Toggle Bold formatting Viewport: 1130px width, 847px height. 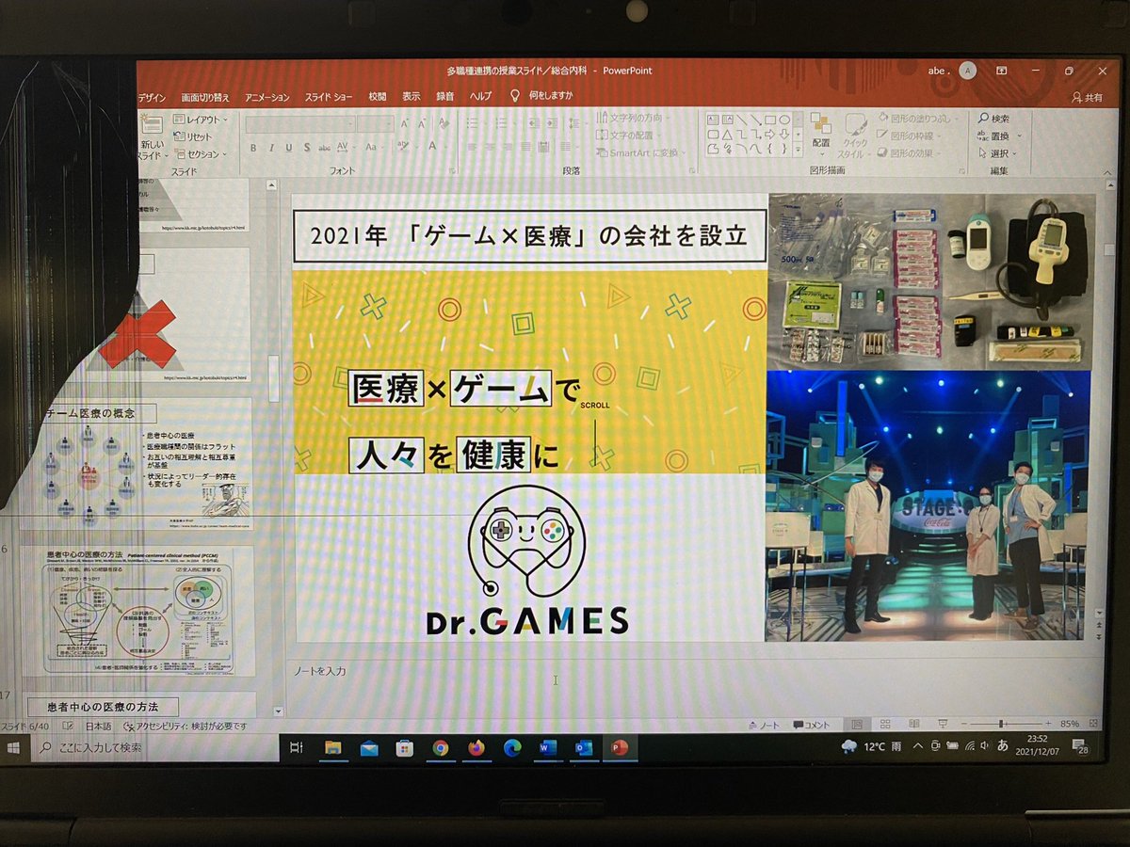coord(253,148)
